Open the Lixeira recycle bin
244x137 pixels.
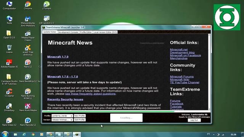pos(9,49)
